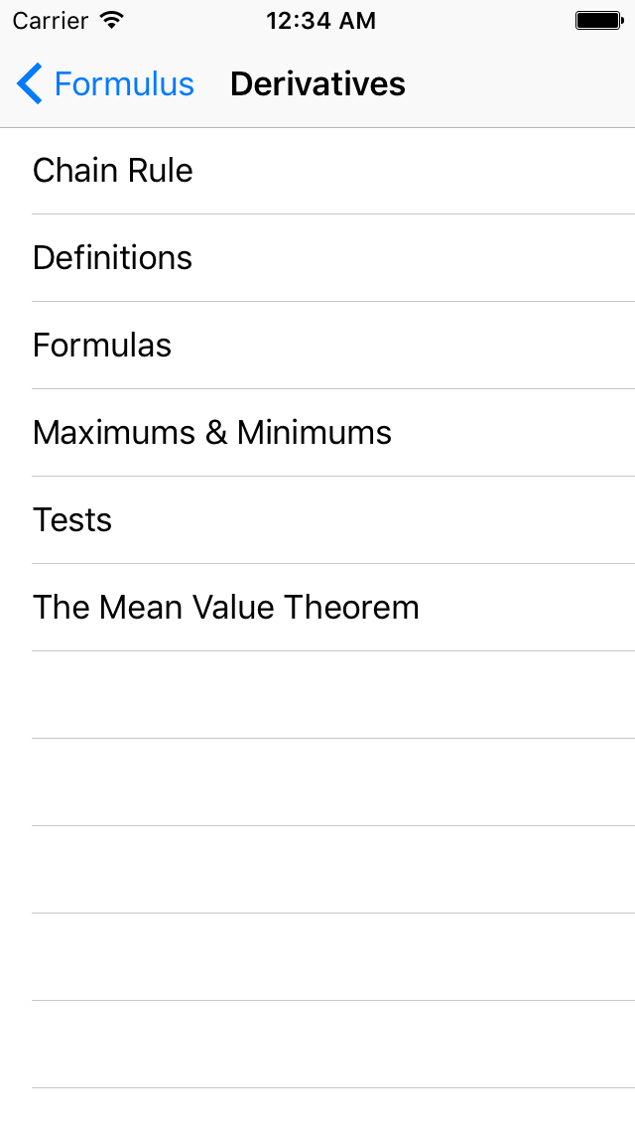Tap the Carrier label in status bar
The width and height of the screenshot is (635, 1128).
click(x=50, y=20)
